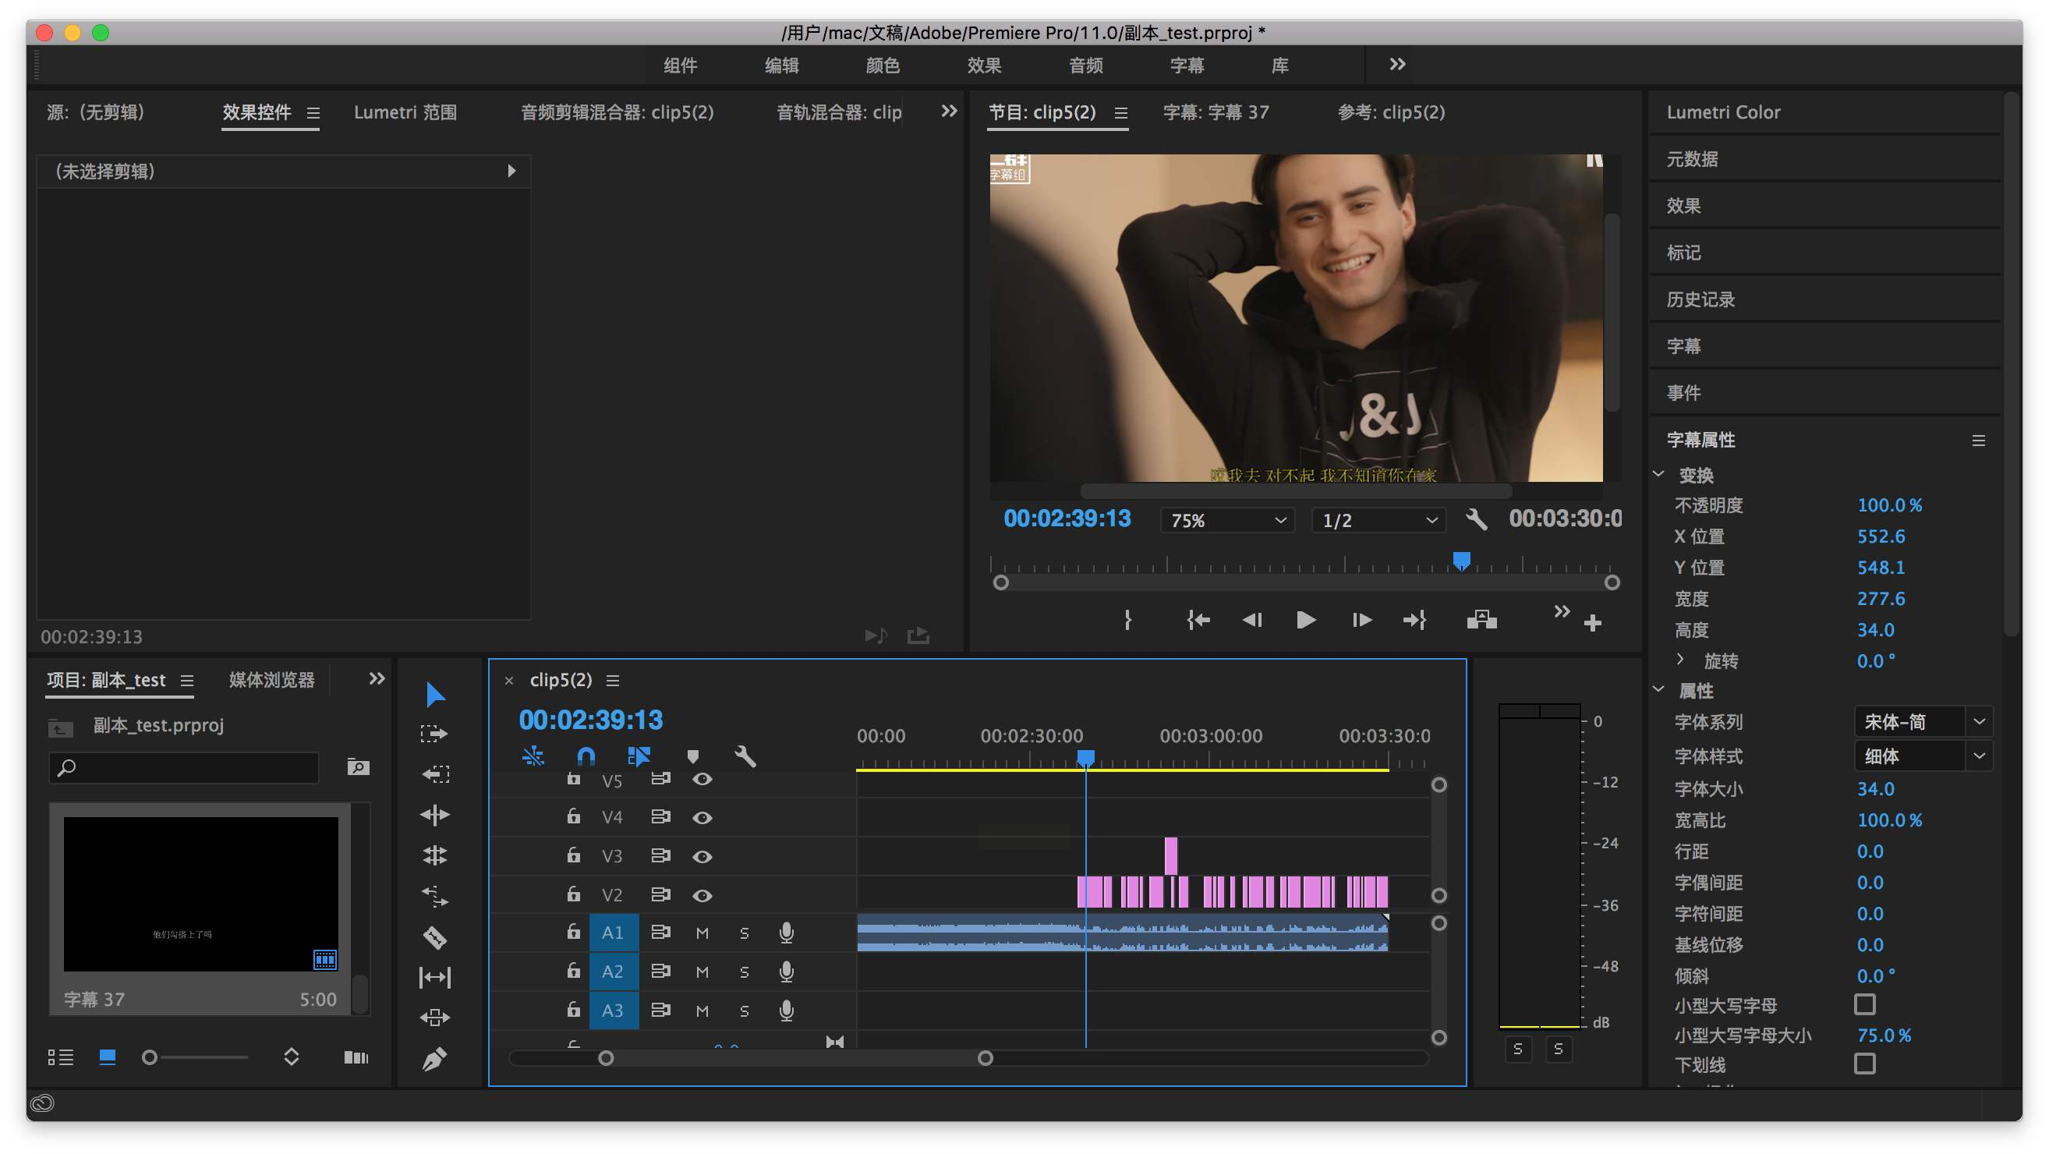Click the Play button in Program monitor
The image size is (2049, 1154).
coord(1304,620)
